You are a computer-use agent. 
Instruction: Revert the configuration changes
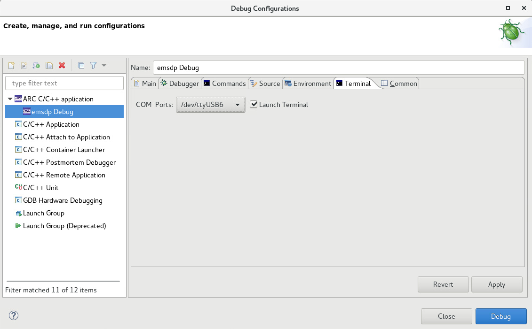(443, 284)
